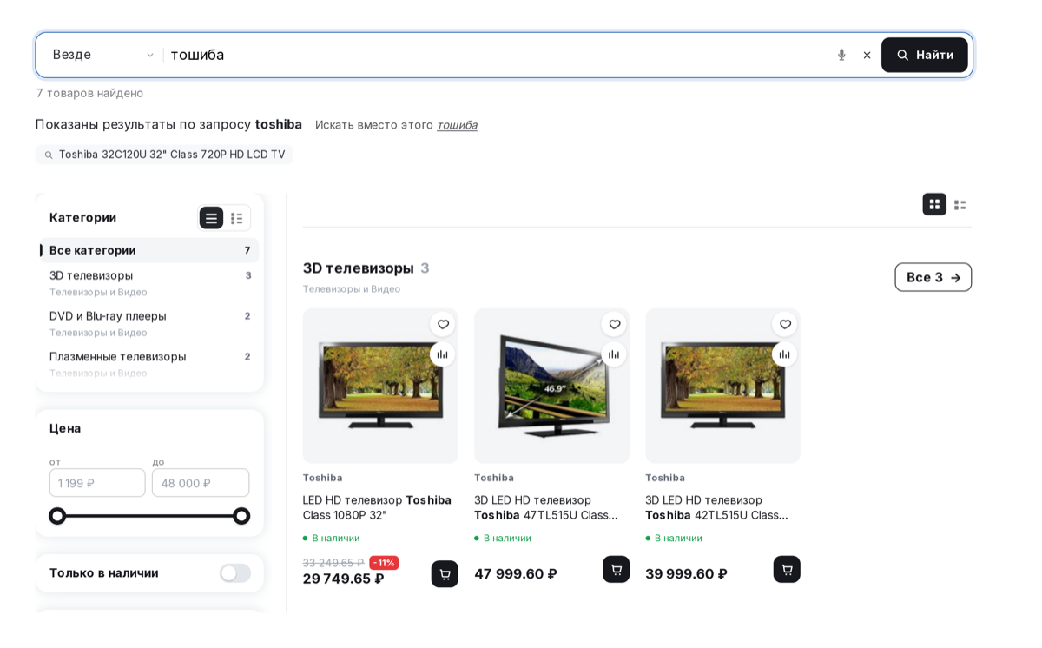Grab the right price slider handle
The height and width of the screenshot is (648, 1042).
click(241, 516)
